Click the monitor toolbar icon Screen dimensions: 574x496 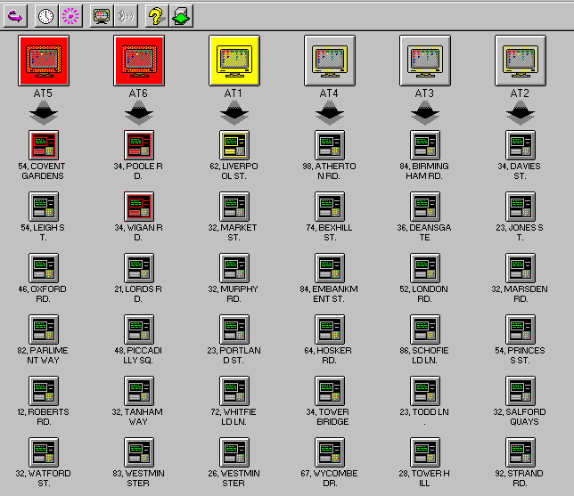[102, 16]
